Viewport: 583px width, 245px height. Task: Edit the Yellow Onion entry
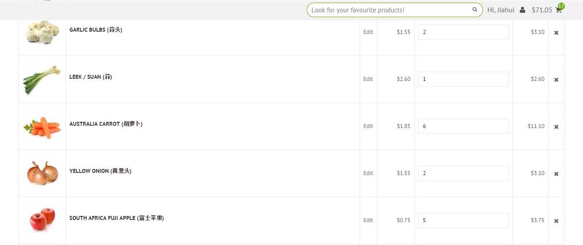pos(368,173)
